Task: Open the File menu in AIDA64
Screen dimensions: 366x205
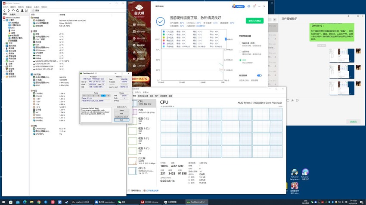Action: (x=5, y=7)
